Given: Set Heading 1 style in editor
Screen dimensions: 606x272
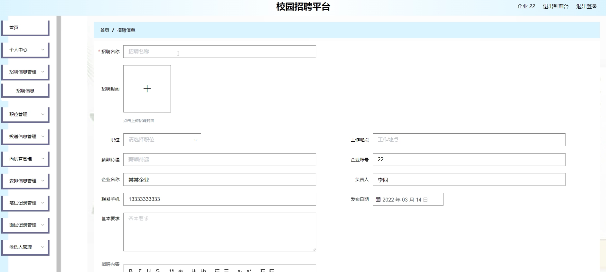Looking at the screenshot, I should point(194,270).
